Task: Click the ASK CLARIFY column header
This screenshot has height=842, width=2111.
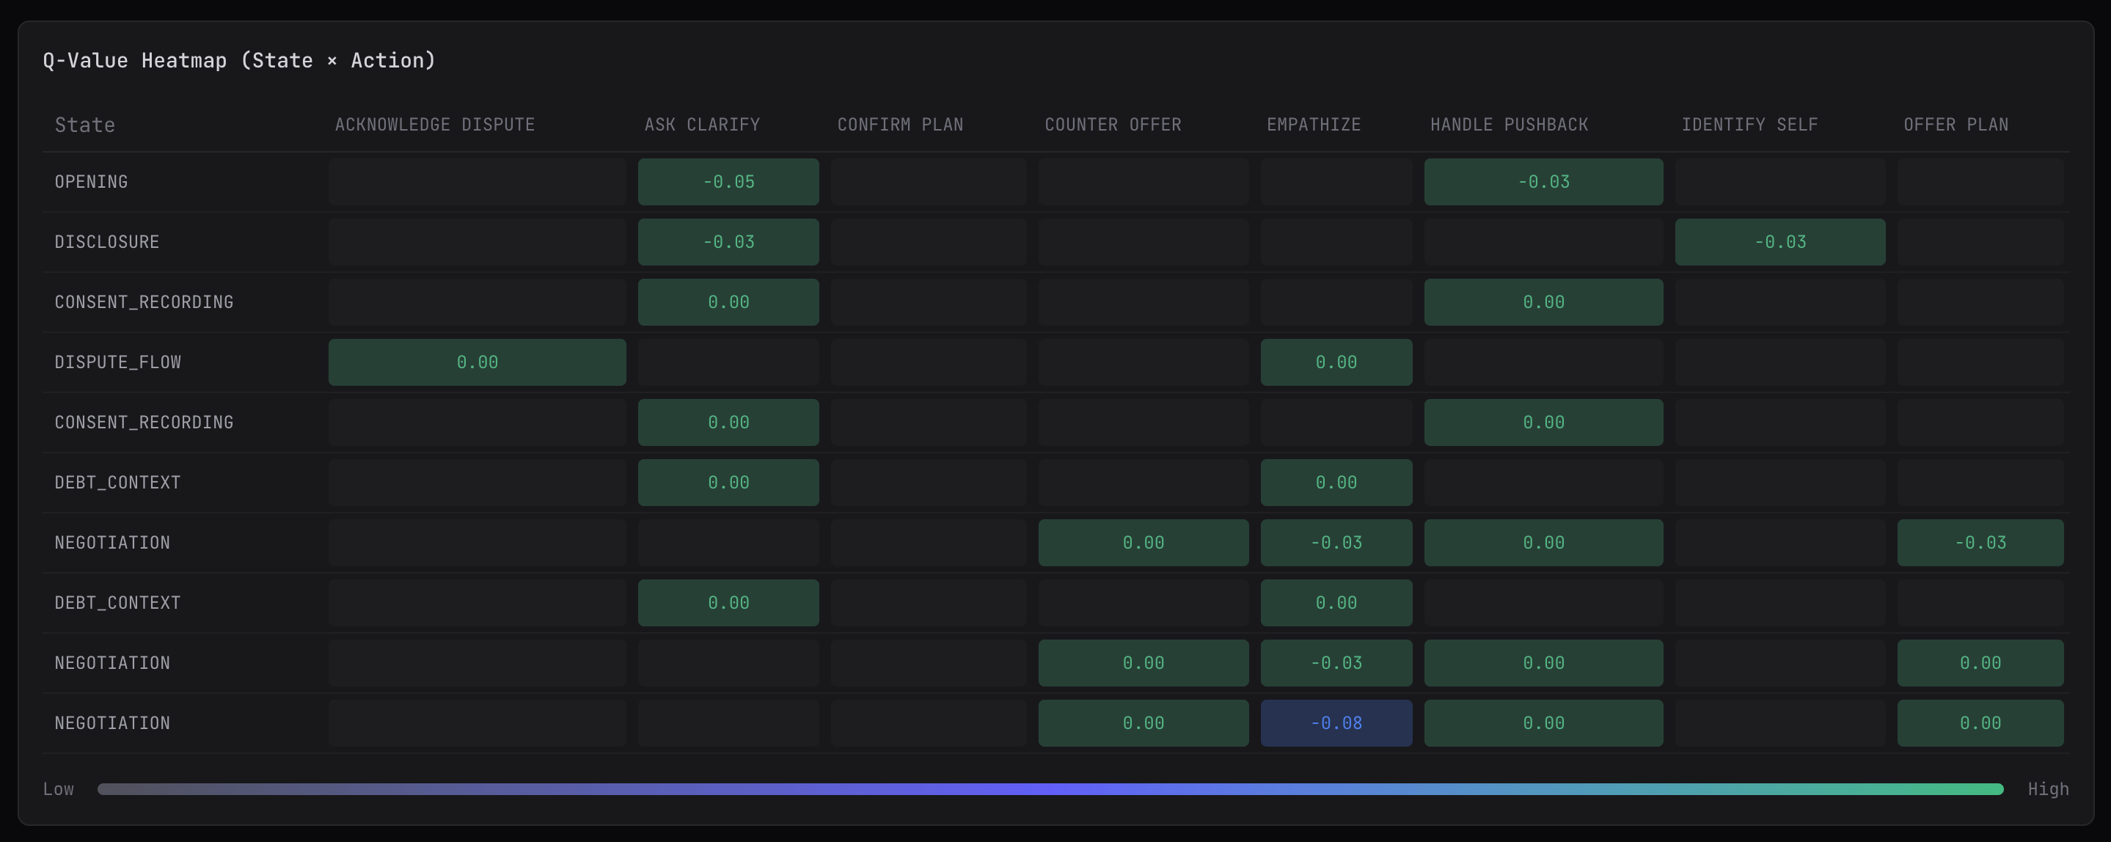Action: (701, 125)
